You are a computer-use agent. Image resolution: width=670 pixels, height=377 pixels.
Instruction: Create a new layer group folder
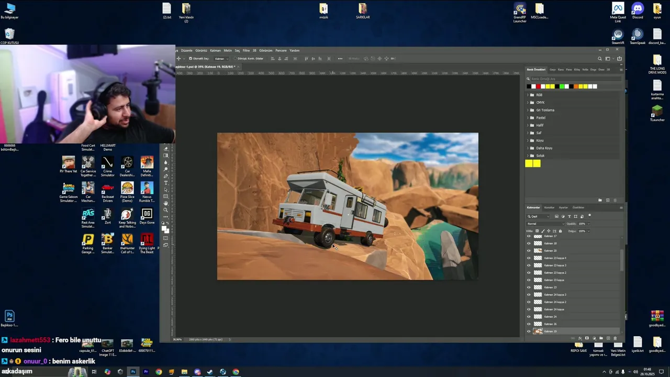coord(601,338)
